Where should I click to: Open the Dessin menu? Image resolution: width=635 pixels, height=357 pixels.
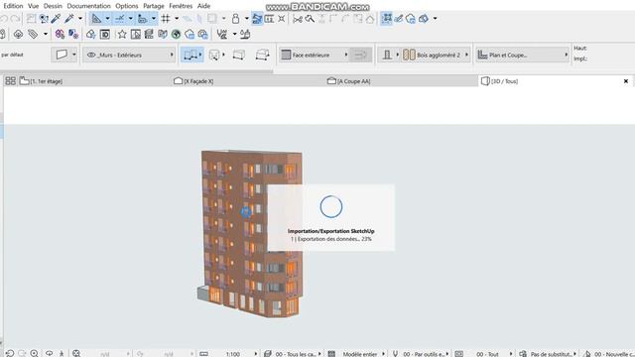[x=53, y=6]
